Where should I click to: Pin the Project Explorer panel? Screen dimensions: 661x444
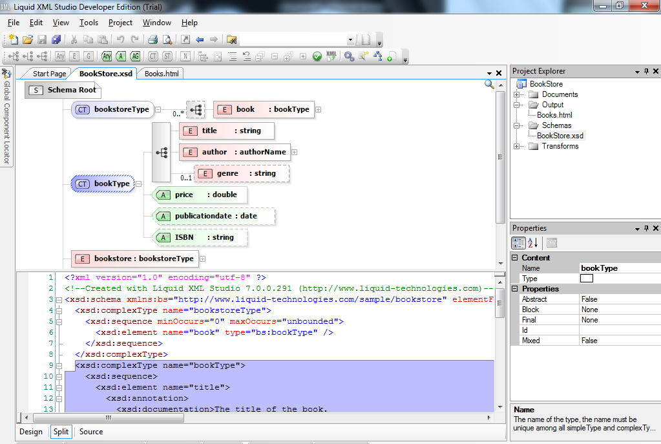pyautogui.click(x=646, y=71)
